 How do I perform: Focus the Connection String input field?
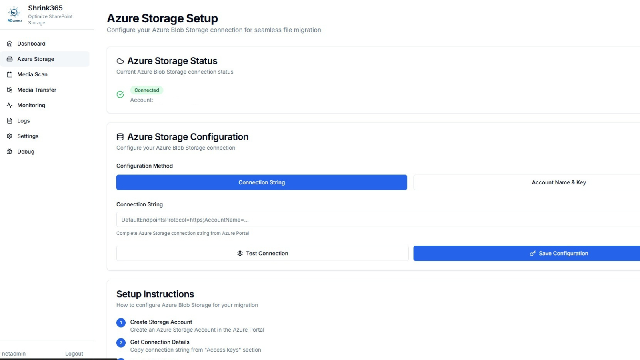pos(378,220)
